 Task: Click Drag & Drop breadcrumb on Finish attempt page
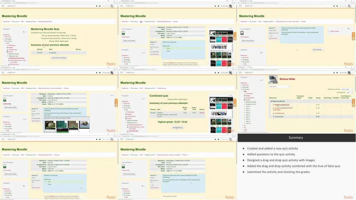click(x=287, y=22)
